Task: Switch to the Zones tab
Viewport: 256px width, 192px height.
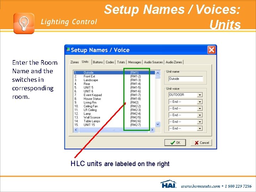Action: click(74, 62)
